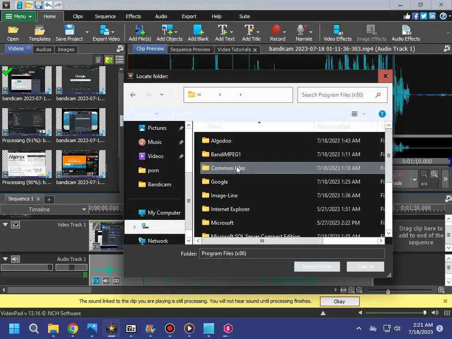Viewport: 452px width, 339px height.
Task: Click the blue FX icon on the audio clip
Action: 96,281
